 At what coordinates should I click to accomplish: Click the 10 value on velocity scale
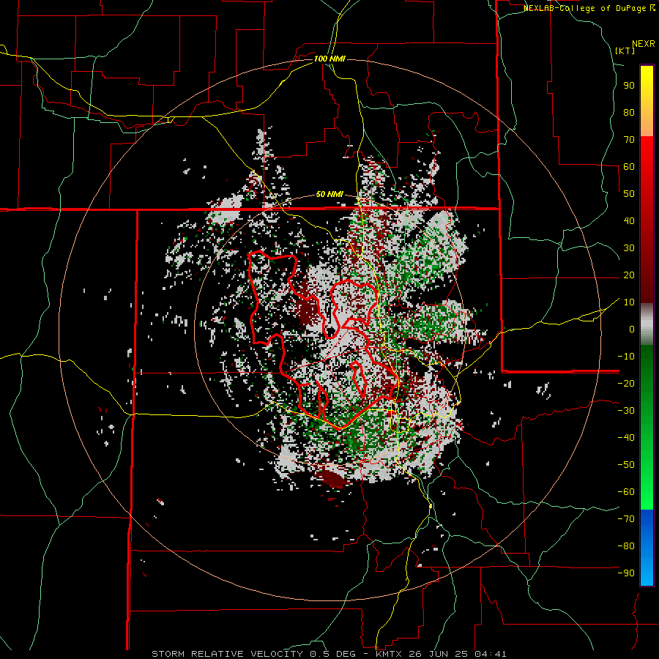tap(629, 302)
